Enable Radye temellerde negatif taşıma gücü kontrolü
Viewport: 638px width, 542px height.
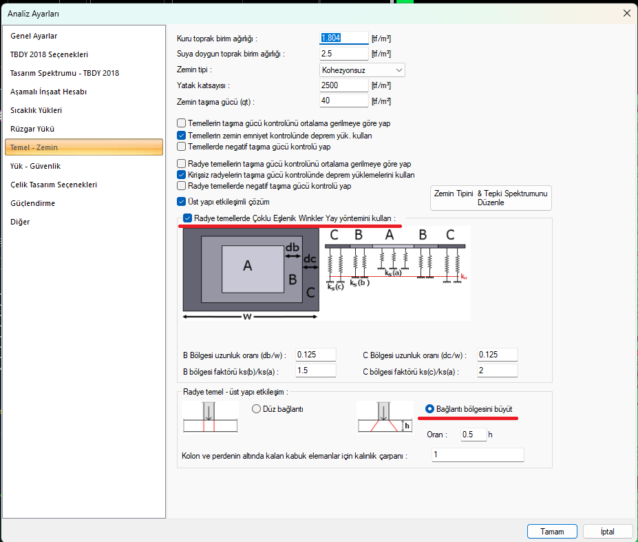(182, 186)
